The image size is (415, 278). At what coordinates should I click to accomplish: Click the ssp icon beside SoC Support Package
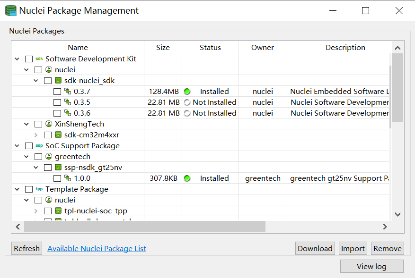[39, 145]
